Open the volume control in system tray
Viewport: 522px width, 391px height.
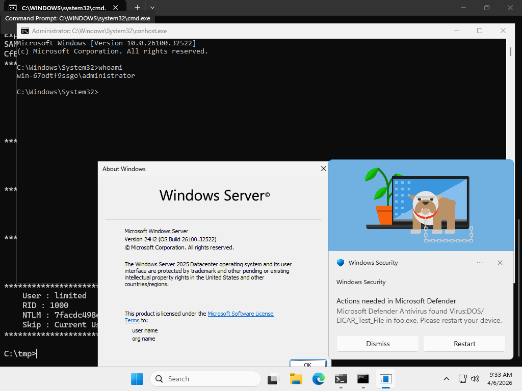pyautogui.click(x=475, y=379)
